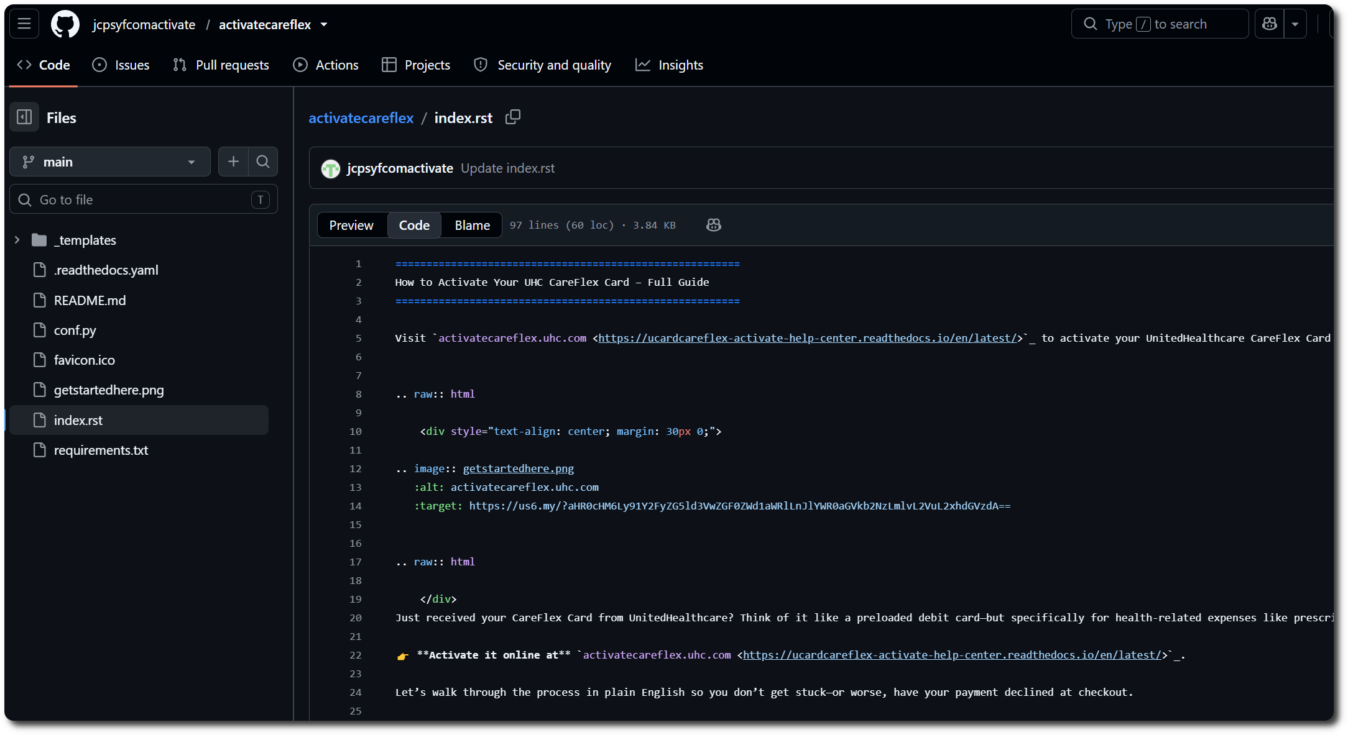The width and height of the screenshot is (1348, 735).
Task: Open Security and quality tab
Action: tap(542, 65)
